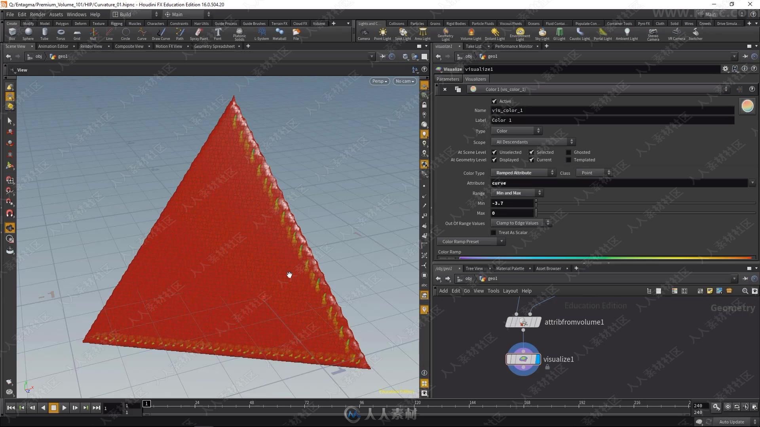This screenshot has height=427, width=760.
Task: Toggle the Selected checkbox
Action: pos(532,152)
